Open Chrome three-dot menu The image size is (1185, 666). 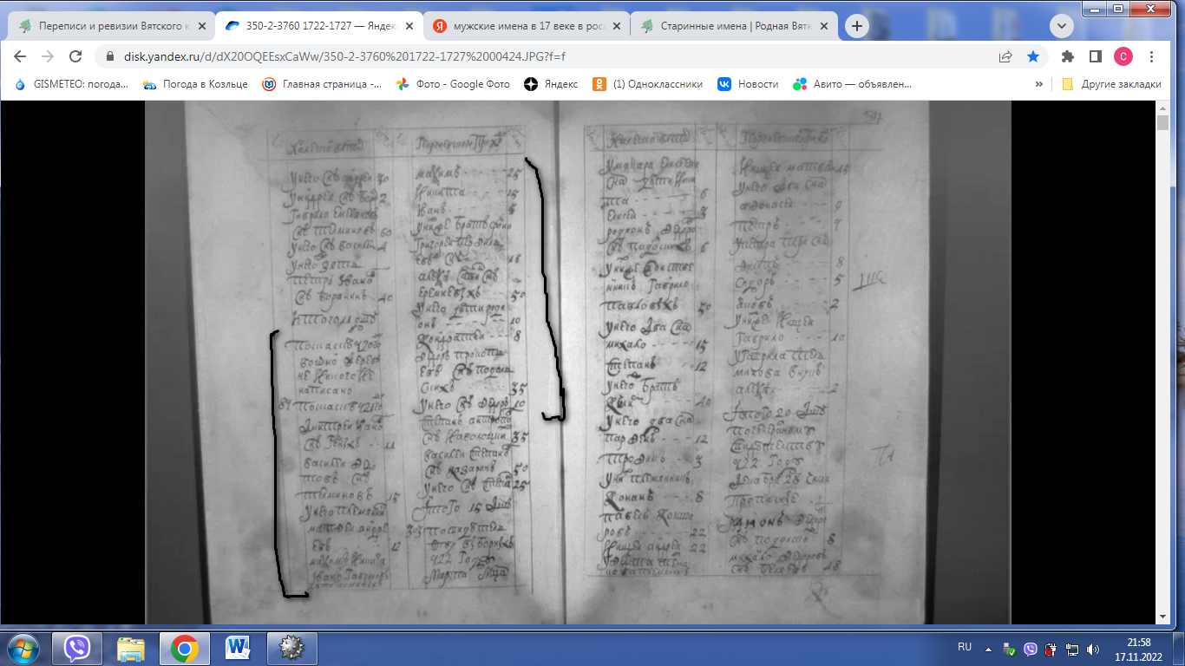(1151, 56)
